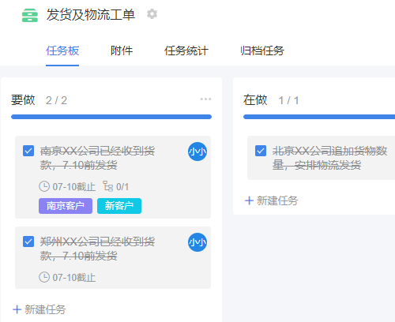
Task: Click clock icon on 南京XX公司 task
Action: (x=44, y=186)
